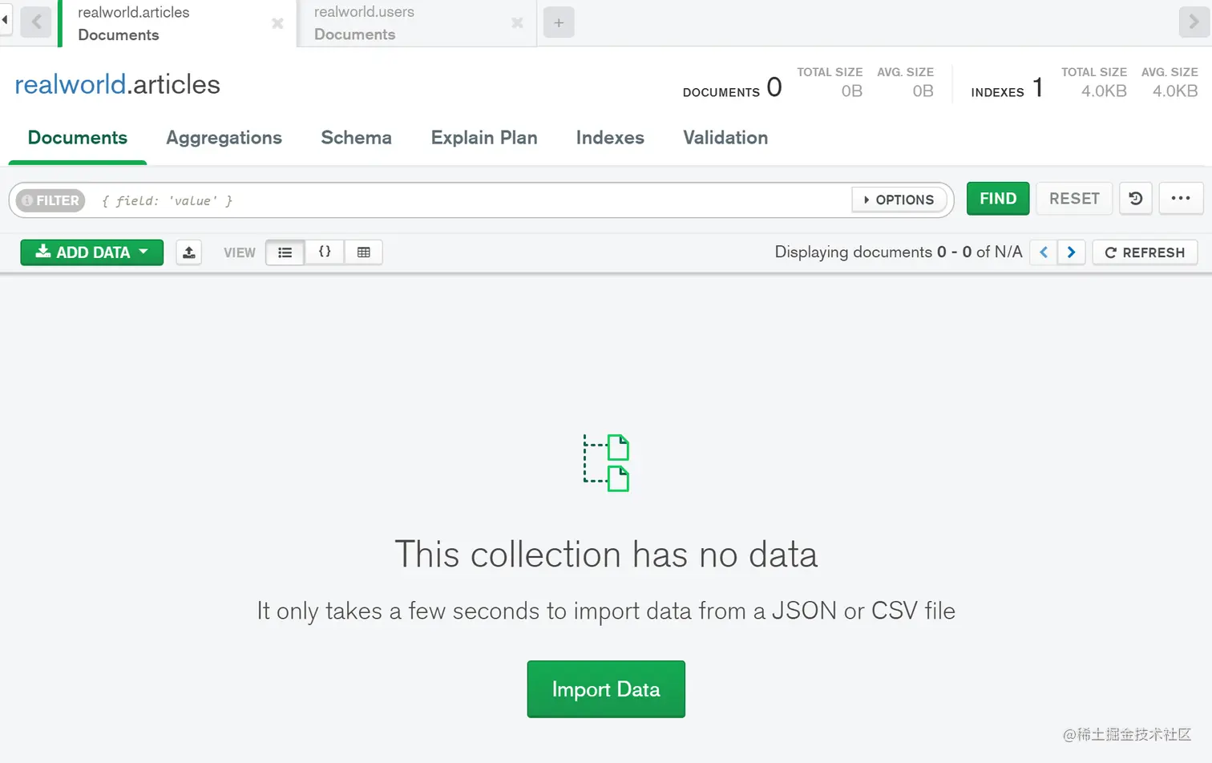Close the realworld.articles tab
The width and height of the screenshot is (1212, 763).
coord(277,23)
